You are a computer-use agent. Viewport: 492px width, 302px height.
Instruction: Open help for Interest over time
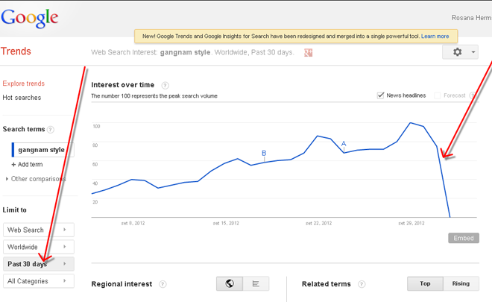165,86
